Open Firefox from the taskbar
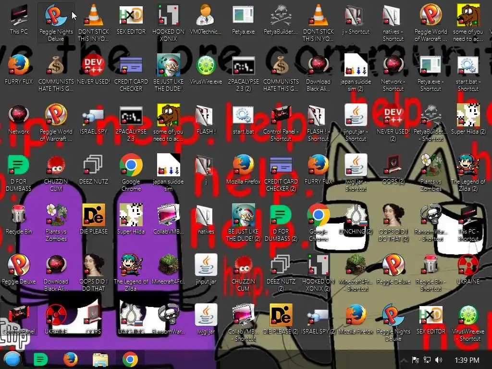Screen dimensions: 492x369 [70, 359]
